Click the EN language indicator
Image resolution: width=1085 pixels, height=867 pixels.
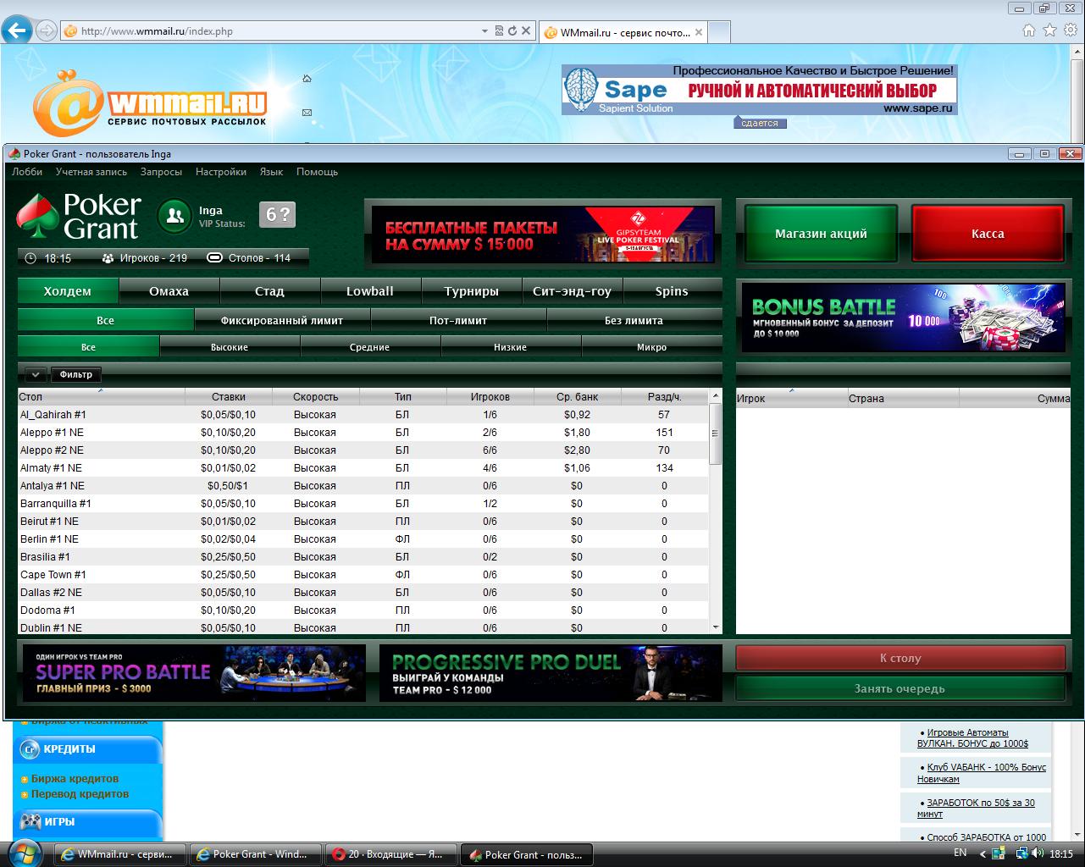[960, 853]
